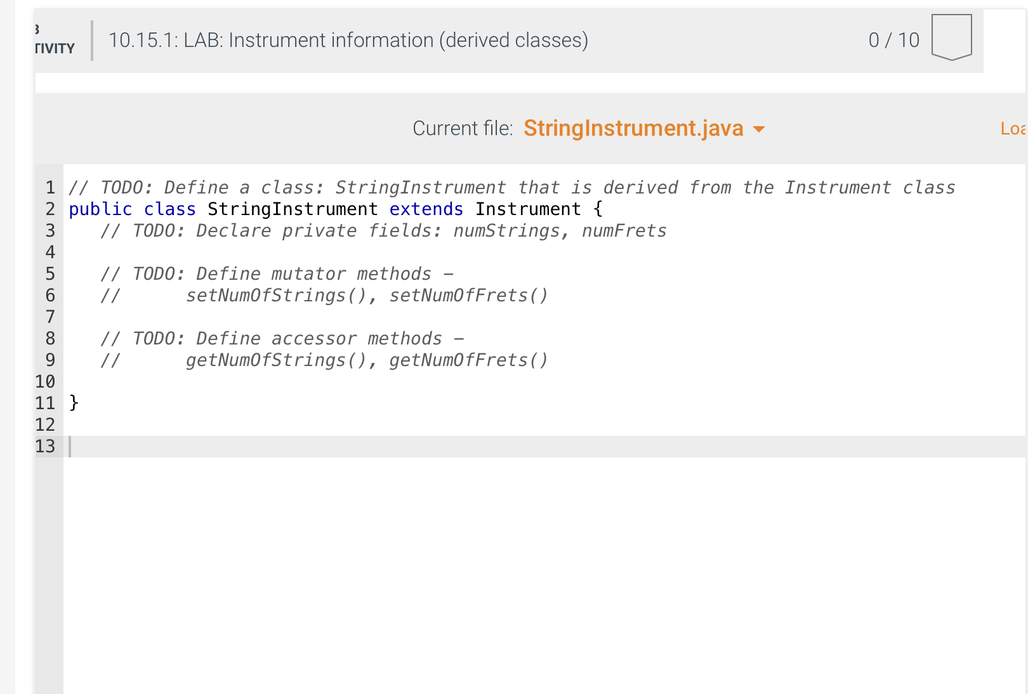Image resolution: width=1028 pixels, height=694 pixels.
Task: Click line number 11 in the gutter
Action: [x=44, y=403]
